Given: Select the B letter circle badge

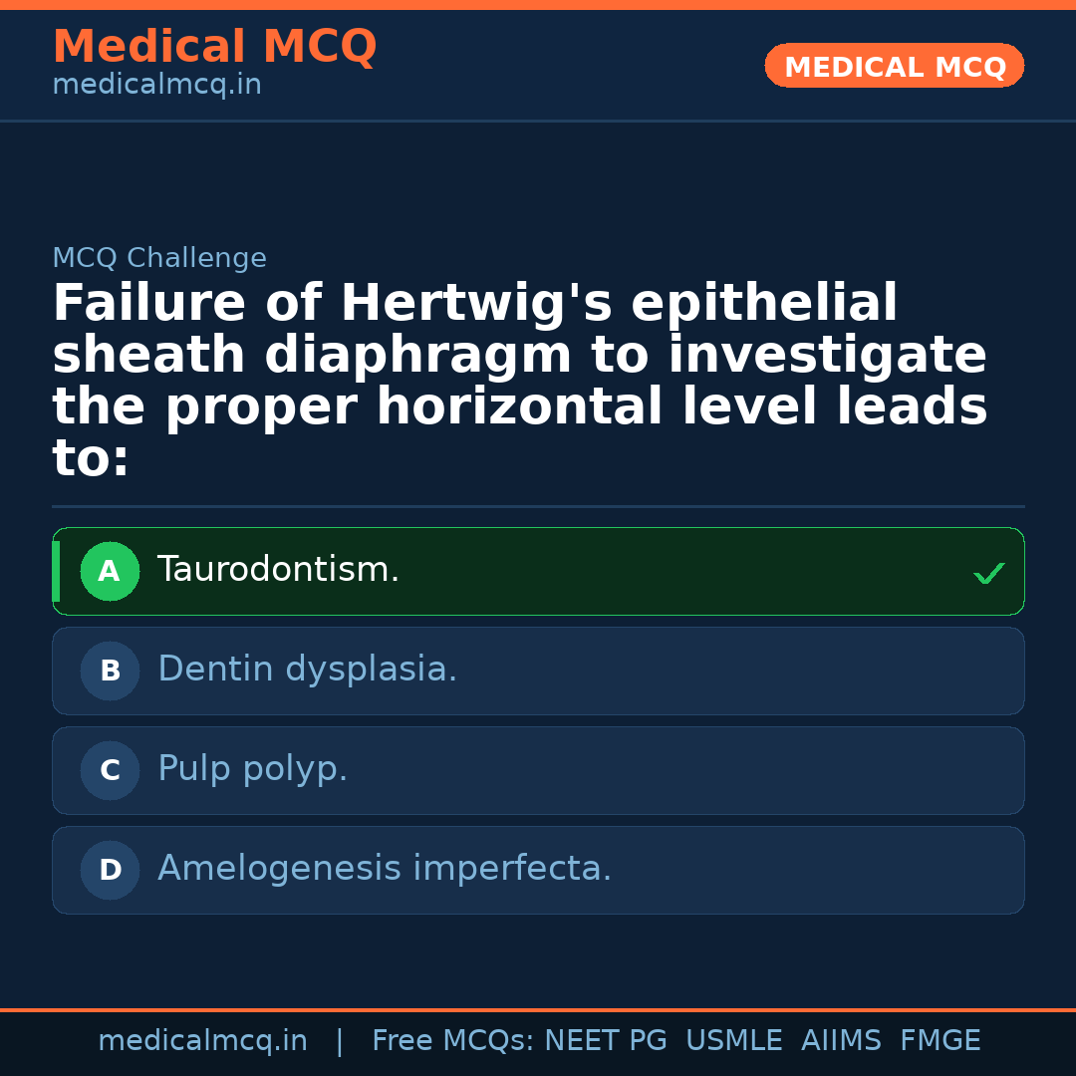Looking at the screenshot, I should pyautogui.click(x=110, y=672).
